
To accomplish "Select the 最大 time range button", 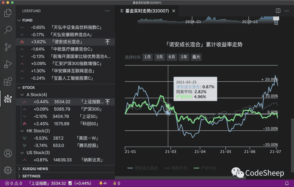I will [x=196, y=57].
